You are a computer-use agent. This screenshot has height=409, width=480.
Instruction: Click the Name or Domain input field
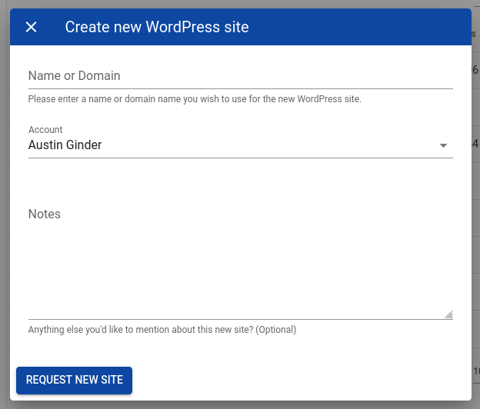point(240,76)
